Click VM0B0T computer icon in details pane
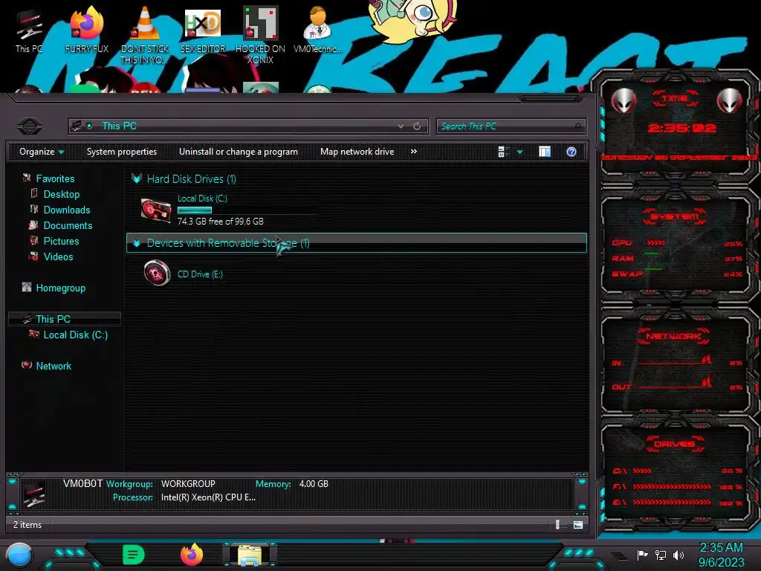The width and height of the screenshot is (761, 571). pos(34,493)
